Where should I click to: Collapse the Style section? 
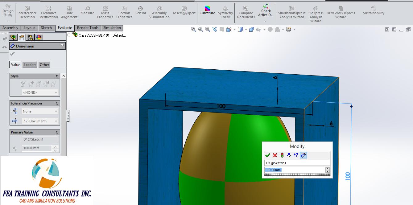[57, 76]
